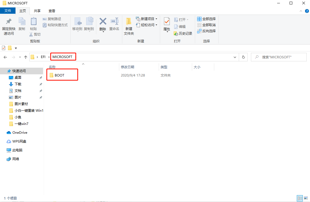This screenshot has width=310, height=202.
Task: Open the 文件 (File) menu
Action: (x=8, y=11)
